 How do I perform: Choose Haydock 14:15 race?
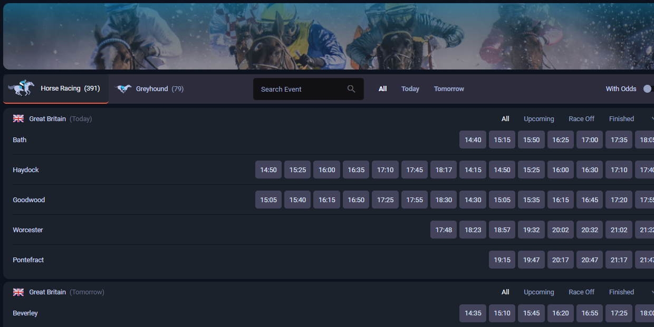(x=473, y=170)
